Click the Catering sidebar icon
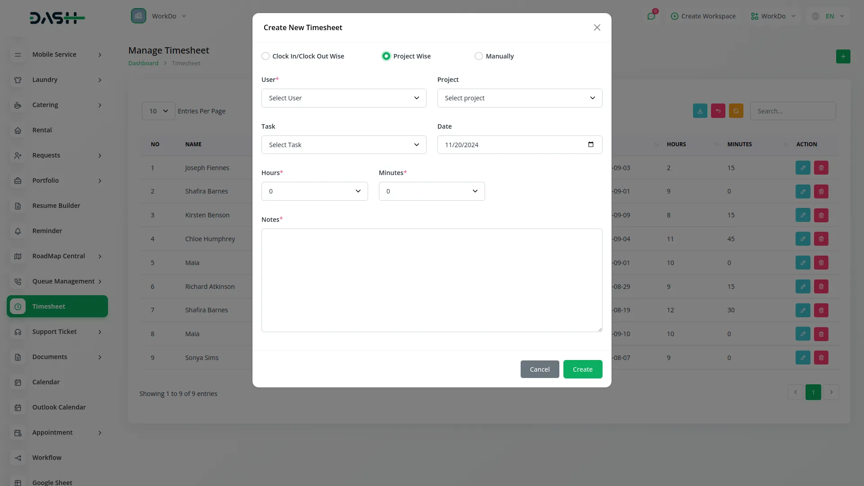The width and height of the screenshot is (864, 486). pyautogui.click(x=18, y=105)
